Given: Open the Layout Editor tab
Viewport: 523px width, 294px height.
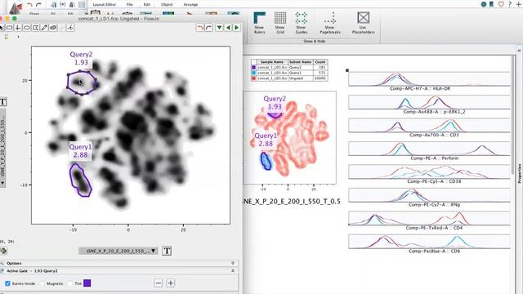Looking at the screenshot, I should coord(104,5).
